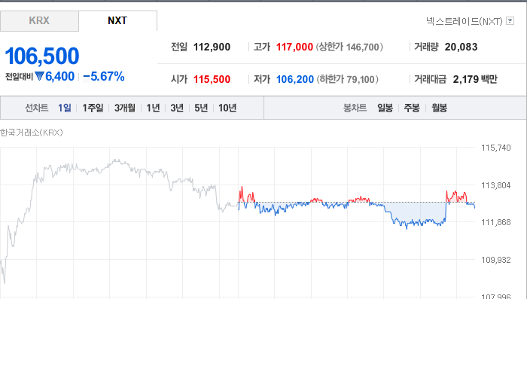Click the 115,740 axis label
Viewport: 527px width, 369px height.
pos(495,148)
